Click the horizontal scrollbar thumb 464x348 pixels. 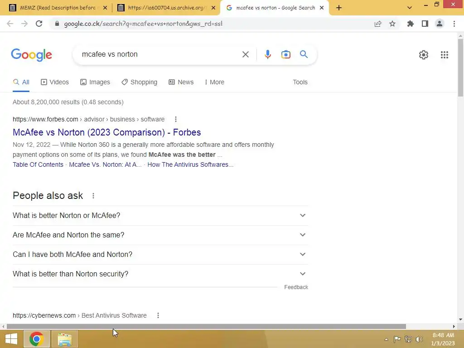(x=206, y=327)
